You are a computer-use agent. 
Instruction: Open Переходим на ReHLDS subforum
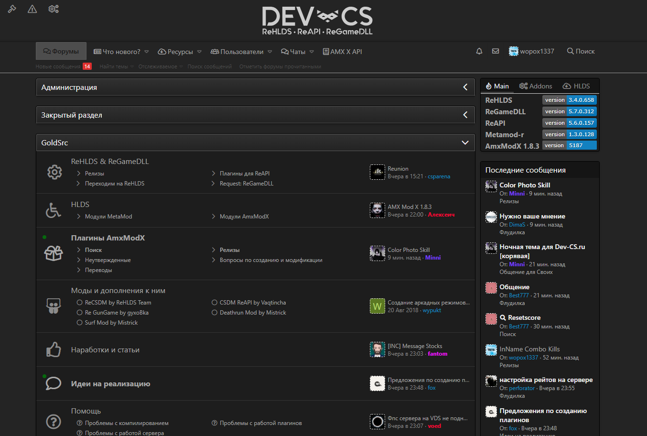click(x=115, y=184)
